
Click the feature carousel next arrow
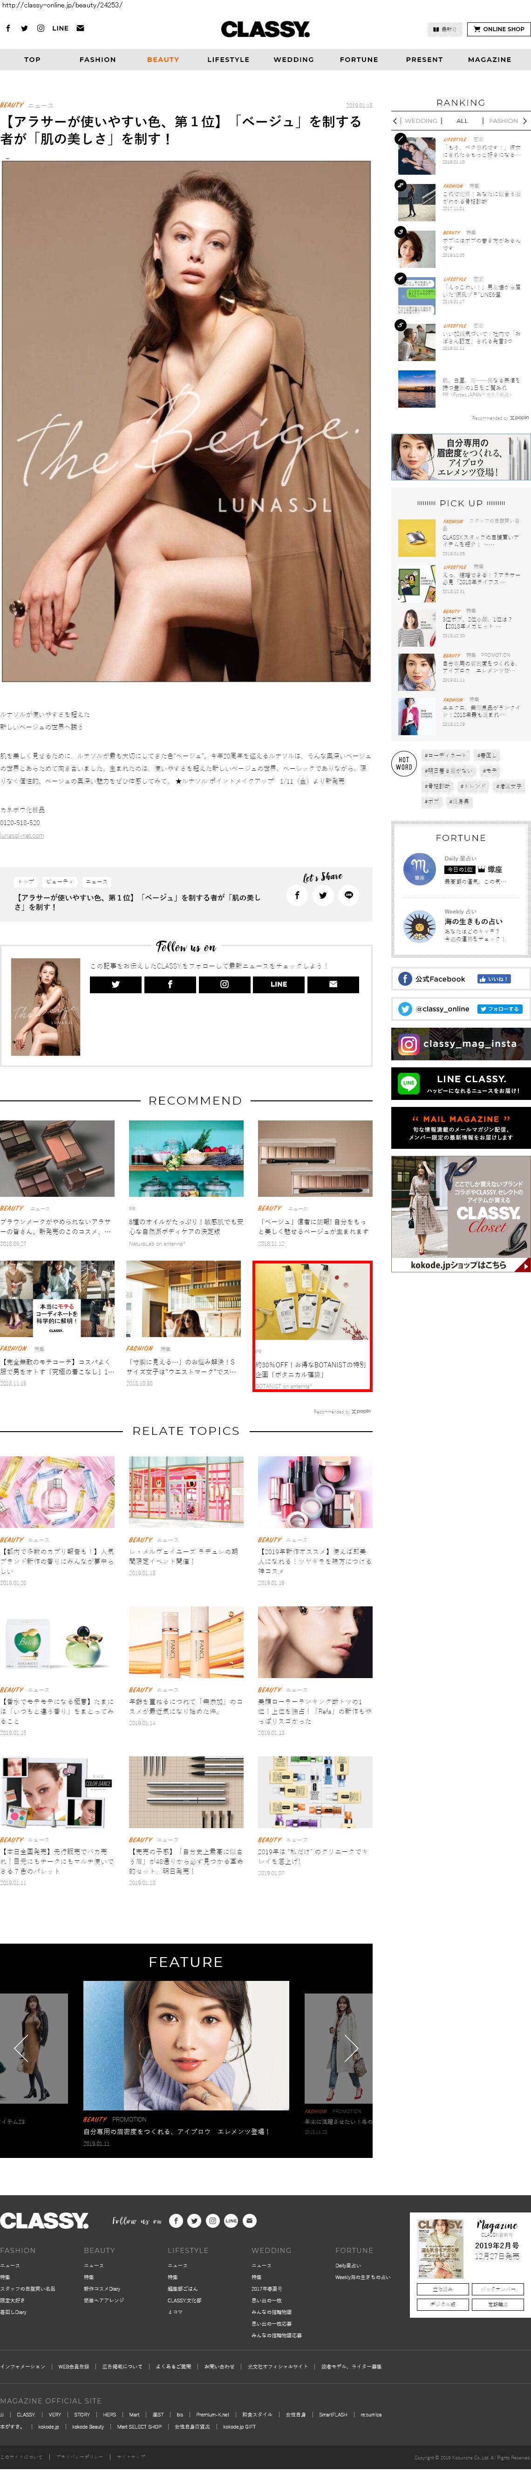point(351,2049)
